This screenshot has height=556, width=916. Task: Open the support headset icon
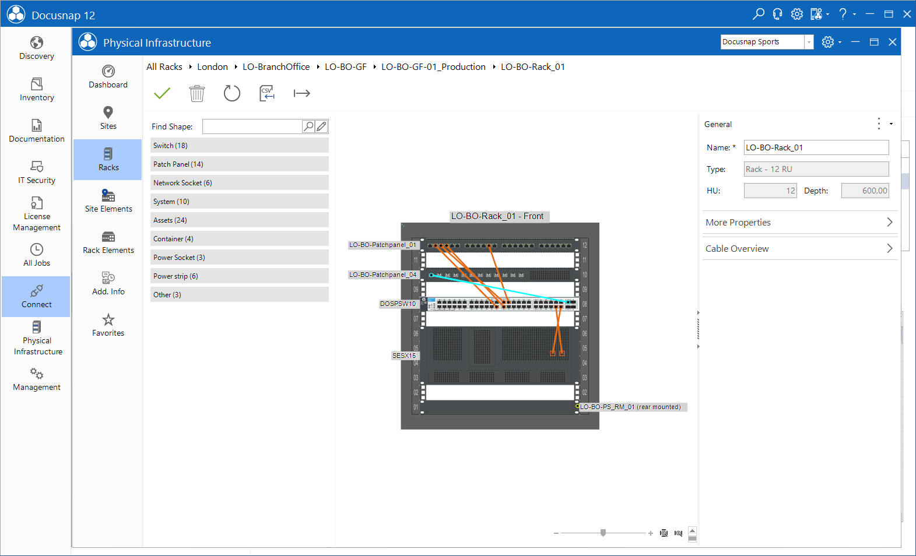(777, 14)
